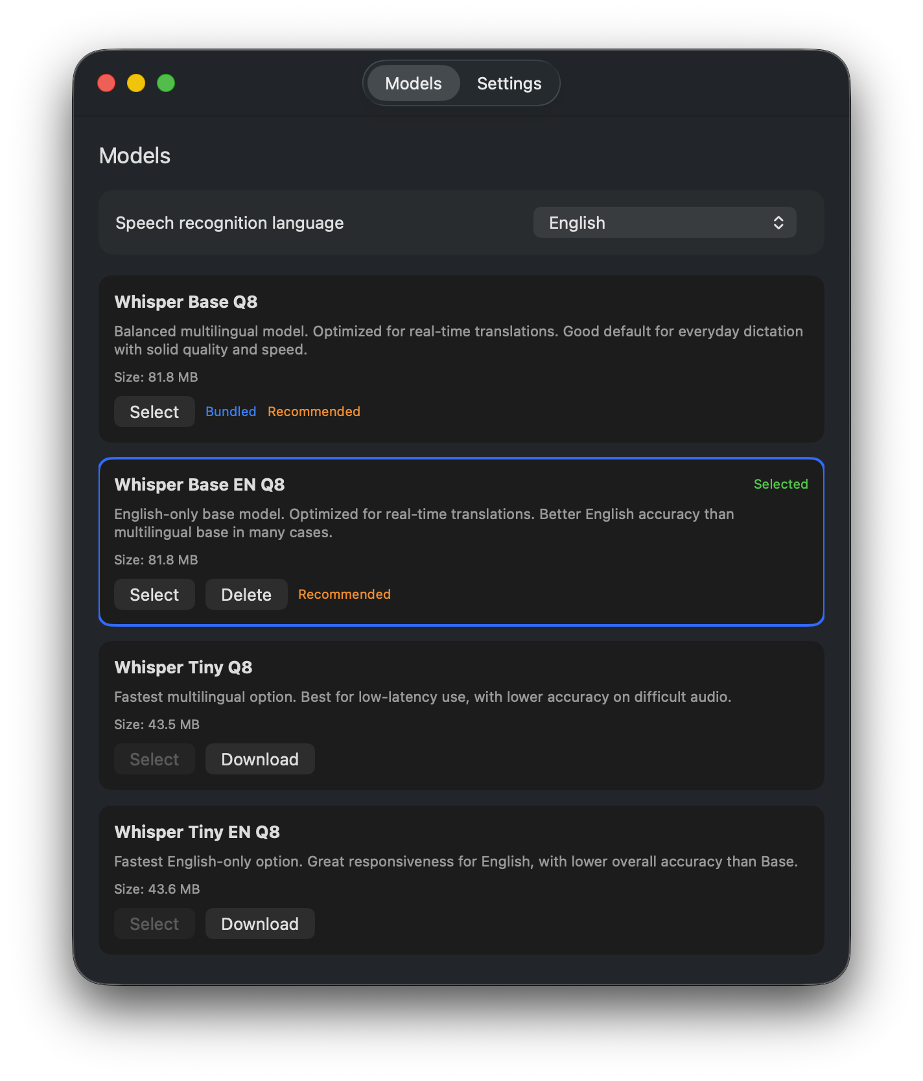Open the speech recognition language dropdown
Viewport: 923px width, 1081px height.
point(664,222)
